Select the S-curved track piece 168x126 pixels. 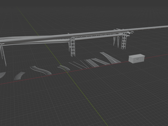tap(41, 70)
